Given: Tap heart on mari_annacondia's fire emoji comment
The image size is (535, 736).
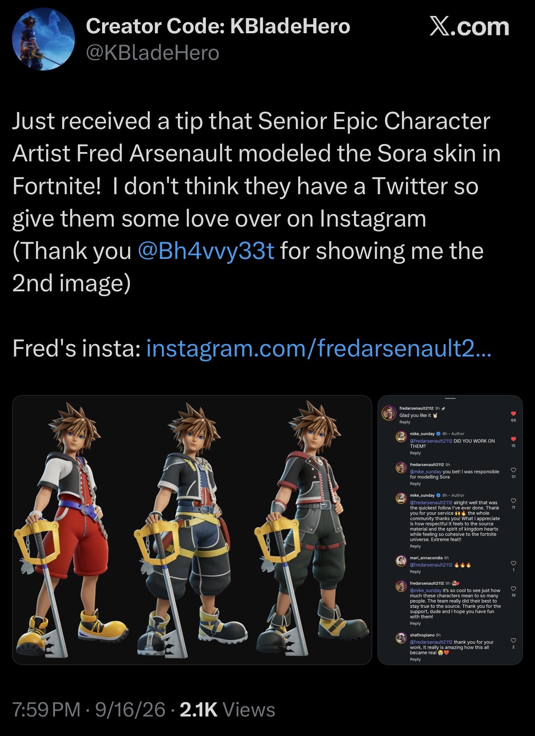Looking at the screenshot, I should (x=513, y=564).
